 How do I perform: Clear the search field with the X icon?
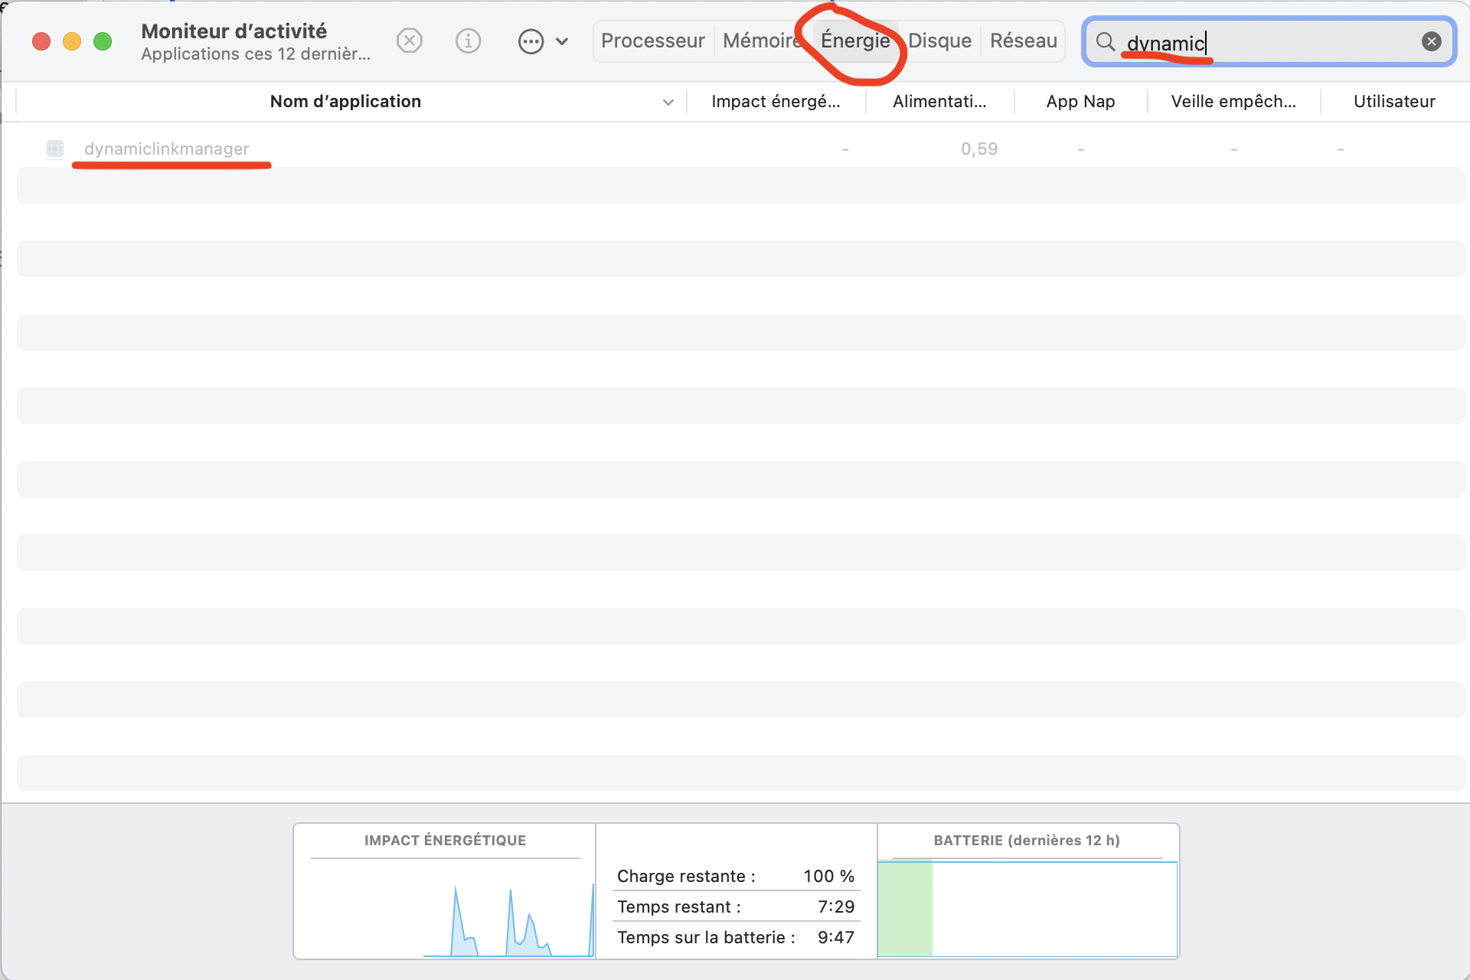coord(1432,41)
